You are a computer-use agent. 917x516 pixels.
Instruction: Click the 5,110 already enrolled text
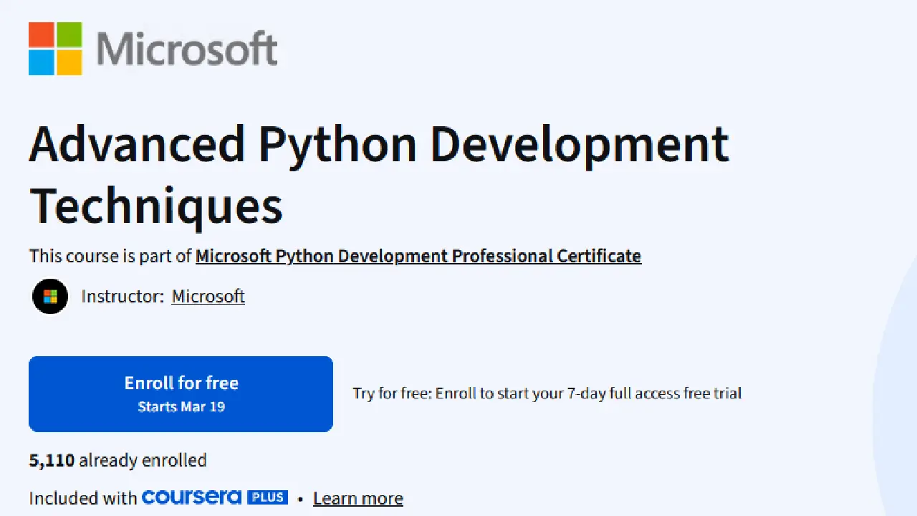pos(117,460)
